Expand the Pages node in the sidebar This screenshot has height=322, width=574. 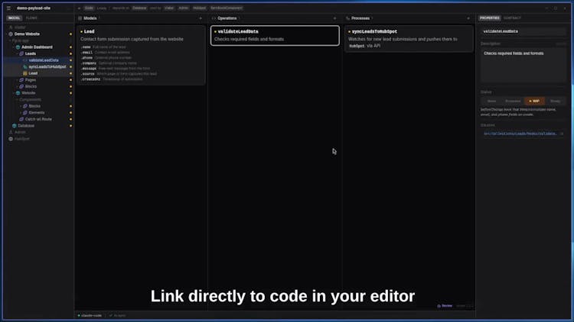(x=17, y=79)
